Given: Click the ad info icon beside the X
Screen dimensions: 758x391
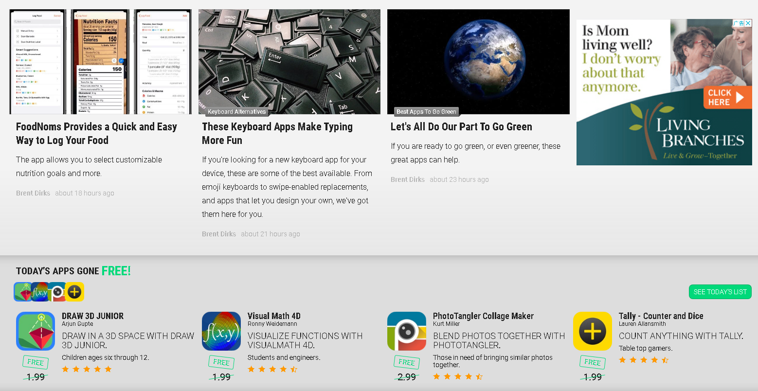Looking at the screenshot, I should point(739,23).
